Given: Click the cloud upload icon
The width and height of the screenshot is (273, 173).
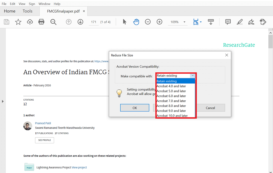Looking at the screenshot, I should tap(30, 22).
